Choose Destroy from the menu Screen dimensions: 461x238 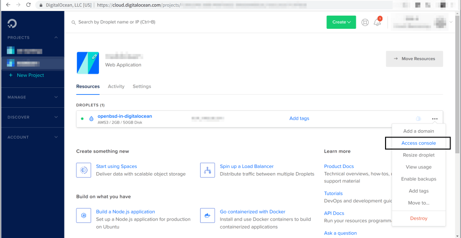click(419, 218)
